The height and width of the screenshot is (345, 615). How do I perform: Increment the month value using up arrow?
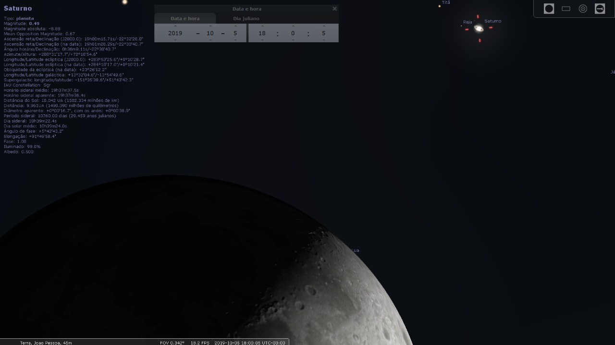coord(210,26)
